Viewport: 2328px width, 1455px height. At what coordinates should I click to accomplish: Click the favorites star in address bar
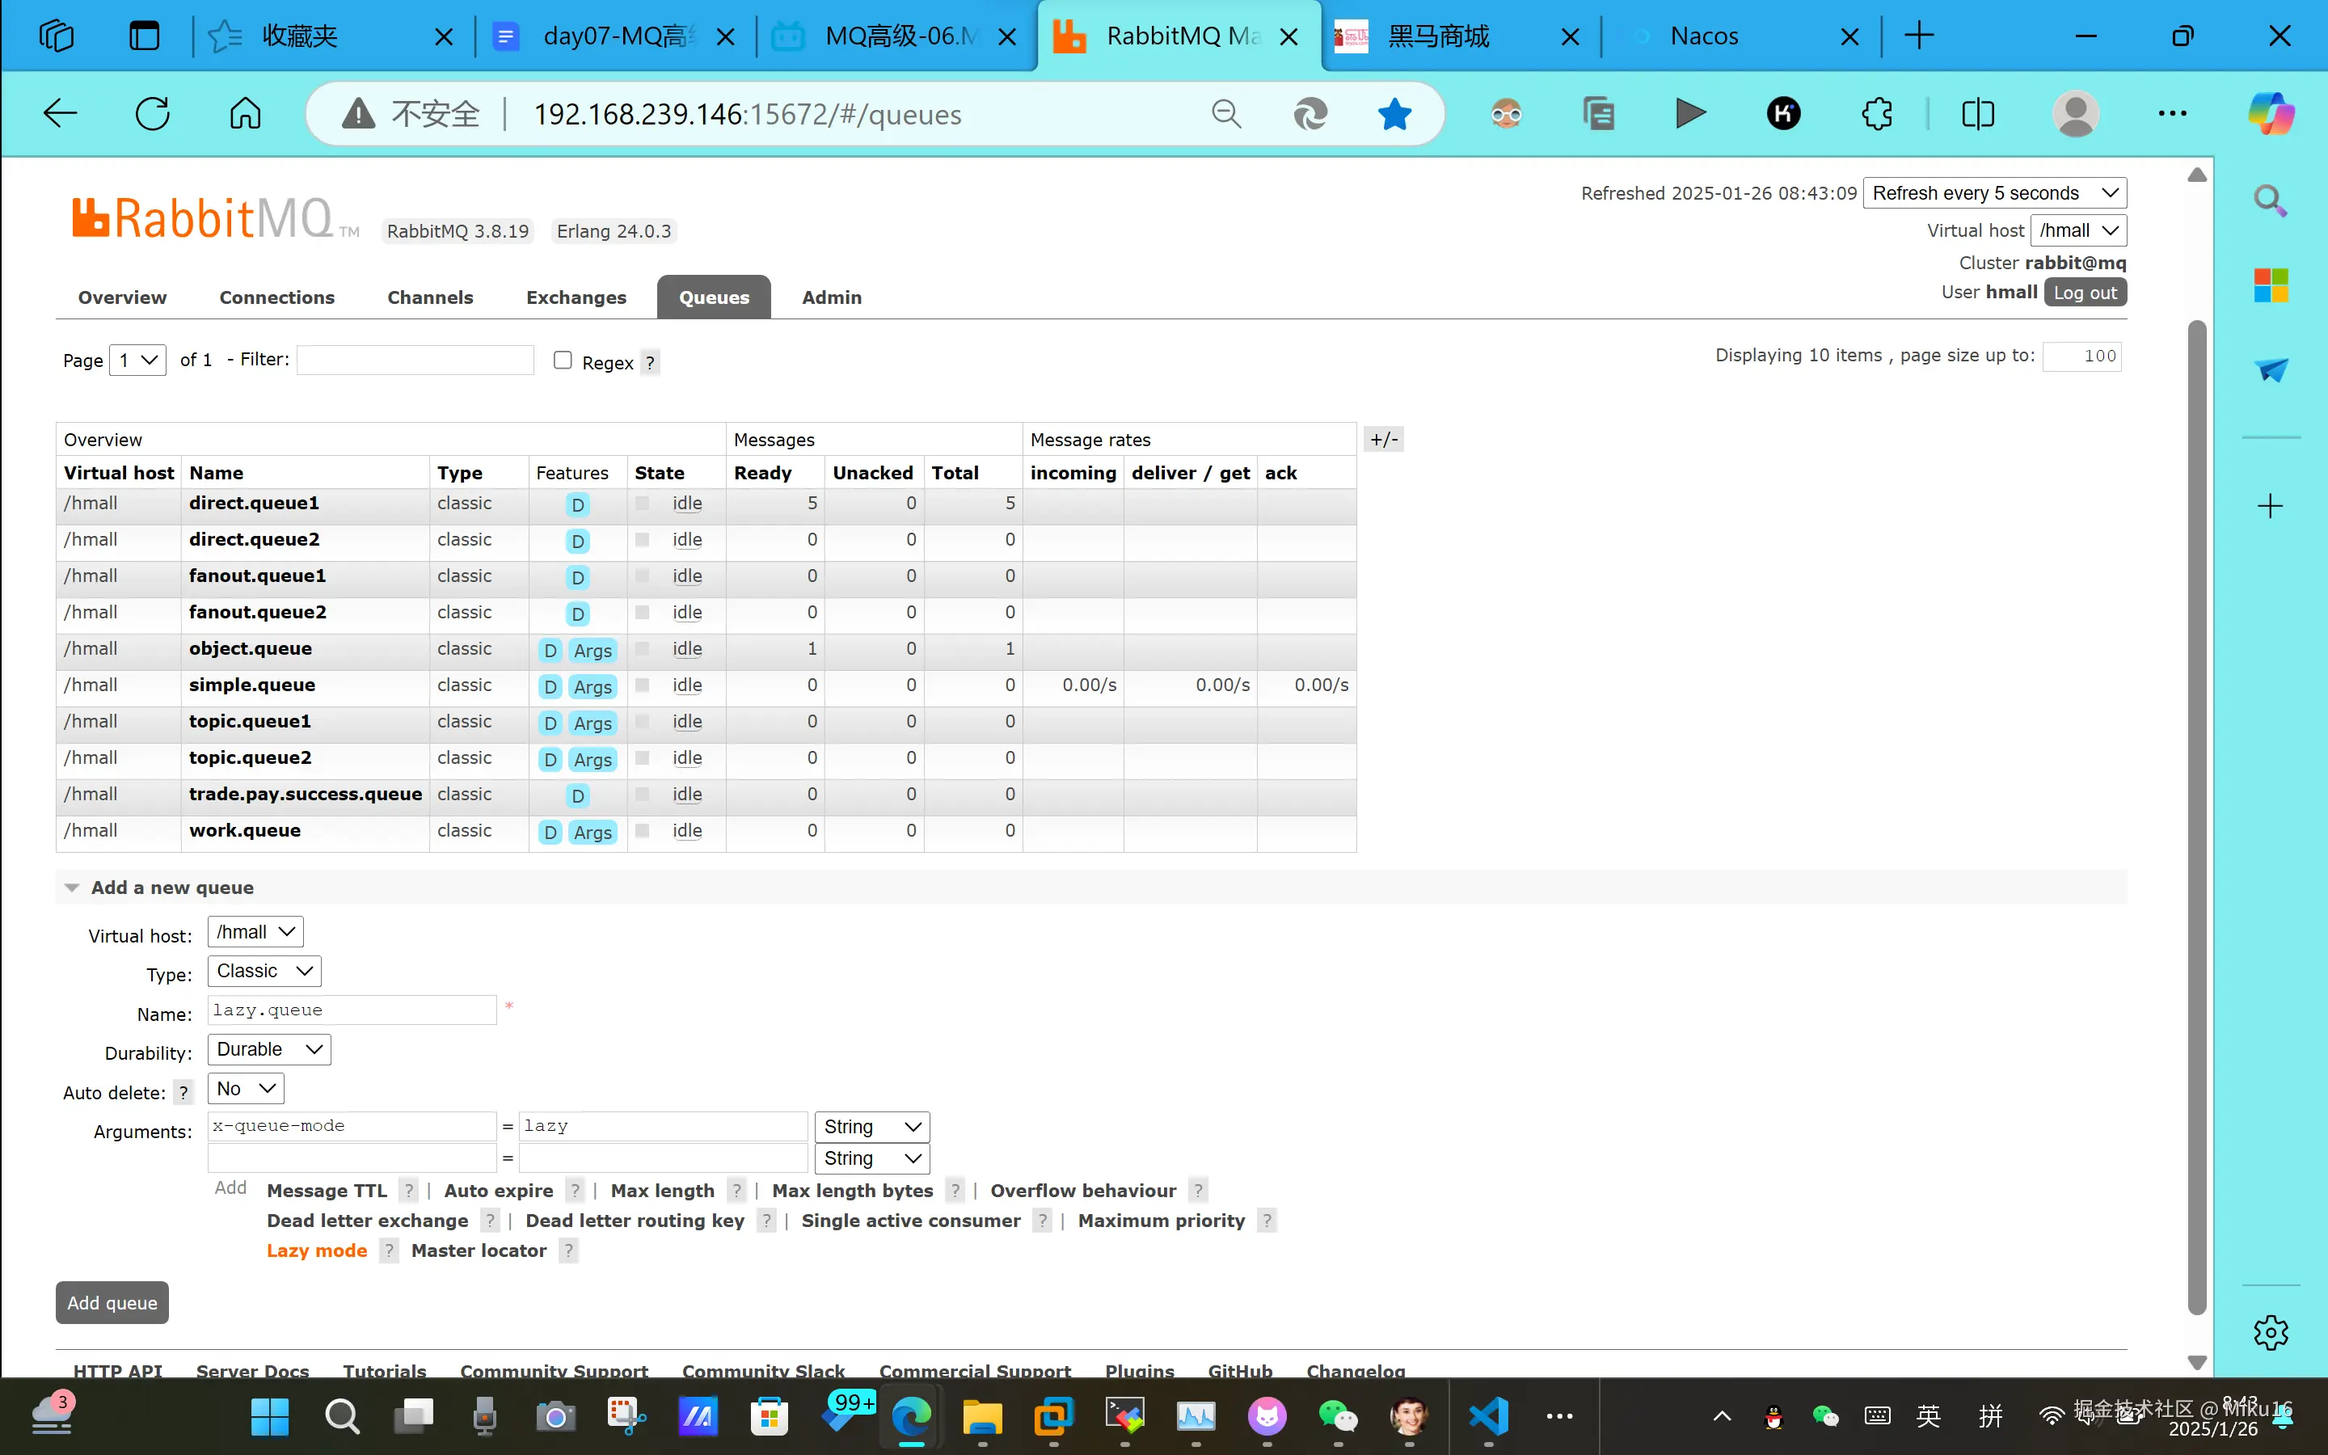(1394, 113)
